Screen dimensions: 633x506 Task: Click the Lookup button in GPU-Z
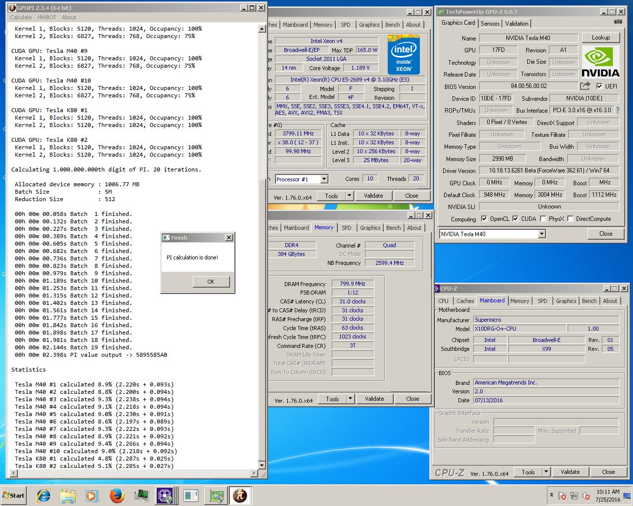point(601,38)
